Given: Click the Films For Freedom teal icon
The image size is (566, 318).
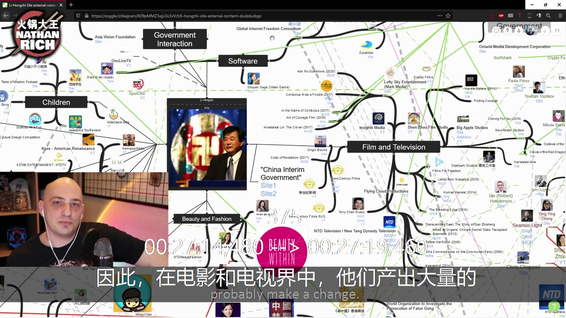Looking at the screenshot, I should [439, 162].
